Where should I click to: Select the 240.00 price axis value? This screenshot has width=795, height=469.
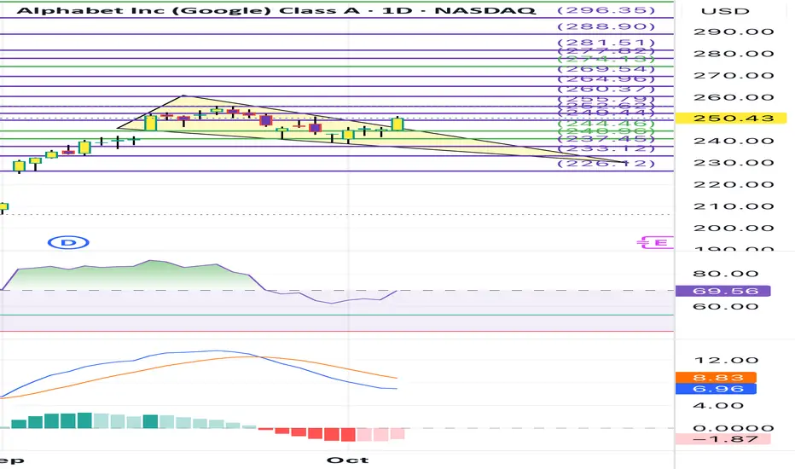tap(734, 141)
